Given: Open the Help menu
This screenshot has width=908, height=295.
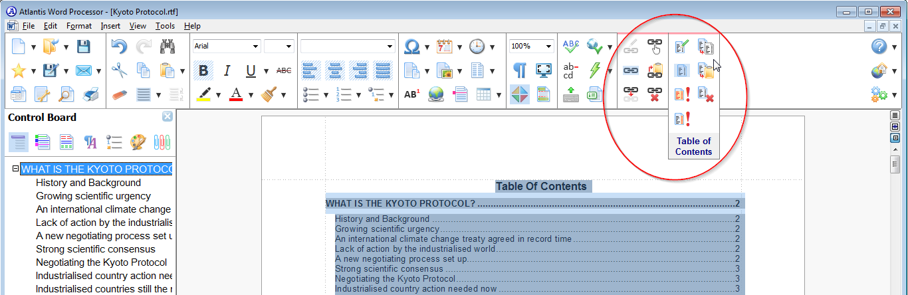Looking at the screenshot, I should pyautogui.click(x=192, y=26).
